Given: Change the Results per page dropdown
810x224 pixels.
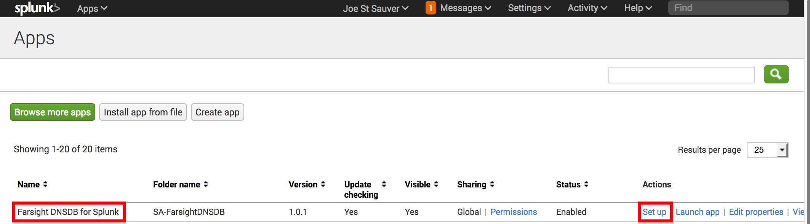Looking at the screenshot, I should pyautogui.click(x=768, y=150).
